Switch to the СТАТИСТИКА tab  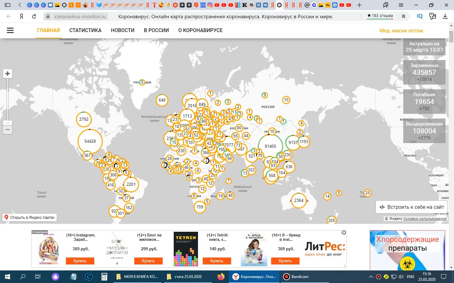coord(85,31)
